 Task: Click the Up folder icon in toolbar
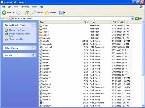pos(27,13)
